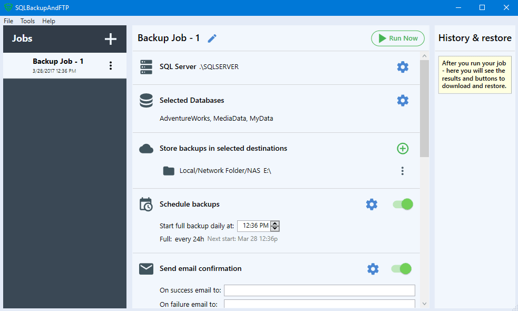
Task: Increase the daily backup start time
Action: point(276,223)
